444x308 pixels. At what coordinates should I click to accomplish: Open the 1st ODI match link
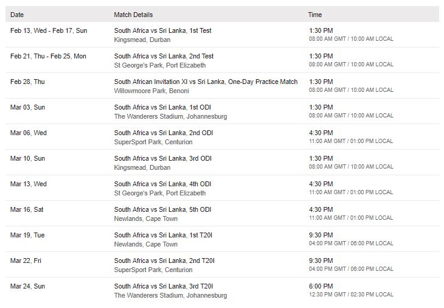pos(162,107)
